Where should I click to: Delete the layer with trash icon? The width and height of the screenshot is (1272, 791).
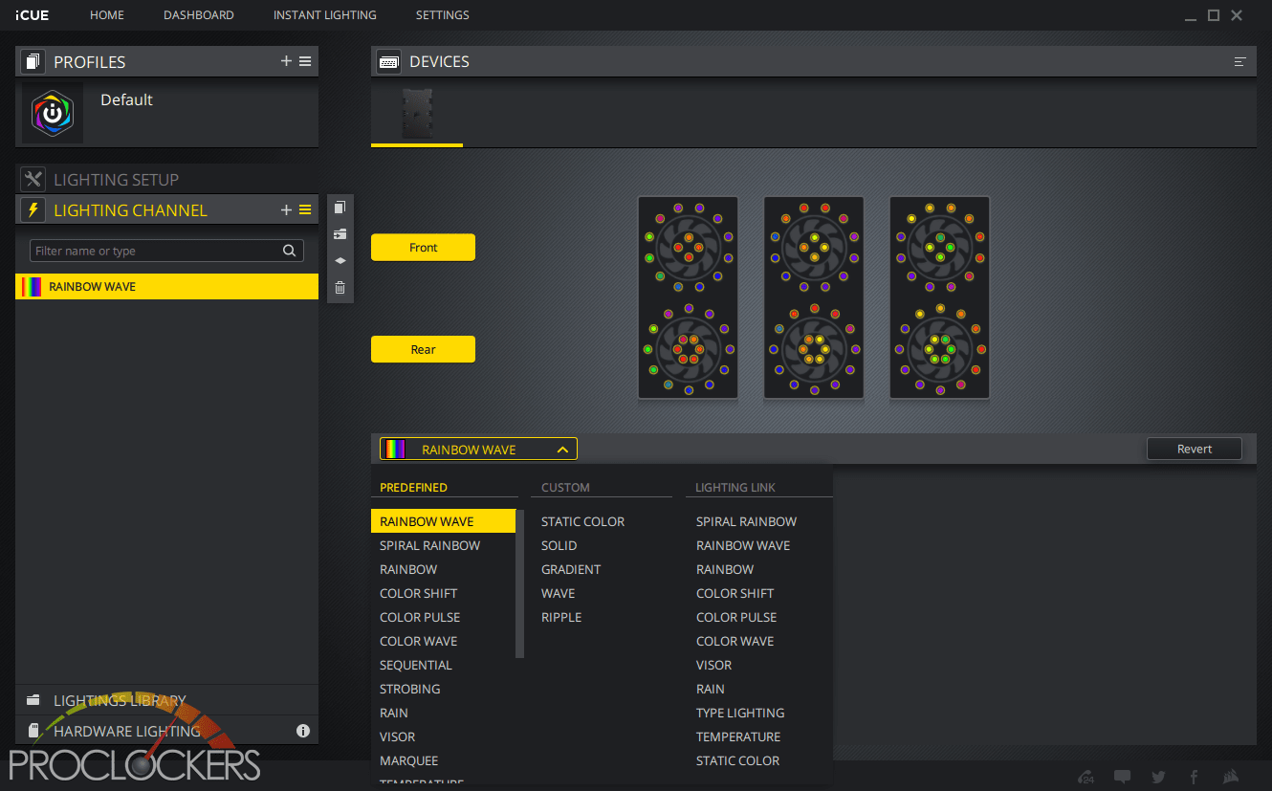[x=340, y=287]
